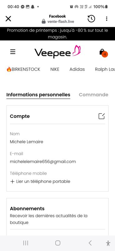The image size is (115, 251).
Task: Tap the edit Compte icon
Action: (x=102, y=116)
